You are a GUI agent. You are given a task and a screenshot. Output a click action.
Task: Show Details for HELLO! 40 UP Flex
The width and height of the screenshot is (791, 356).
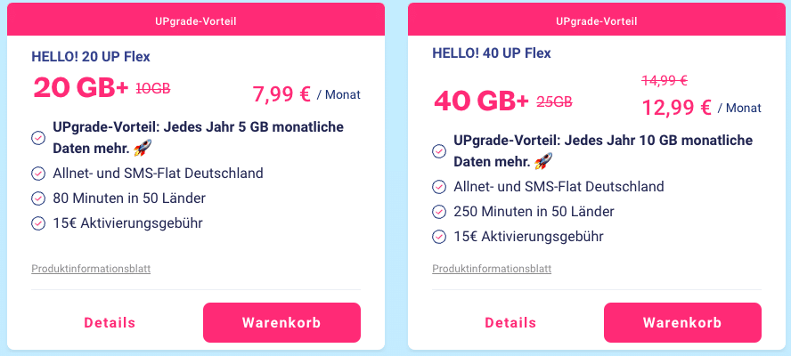tap(510, 323)
